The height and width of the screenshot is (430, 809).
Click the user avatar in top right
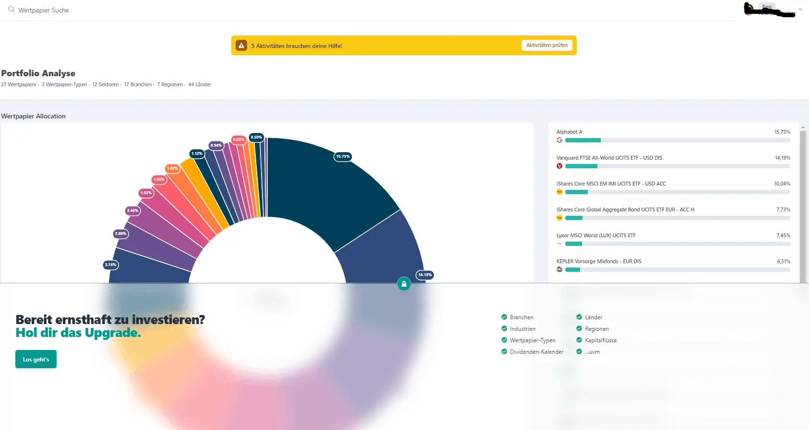point(749,9)
